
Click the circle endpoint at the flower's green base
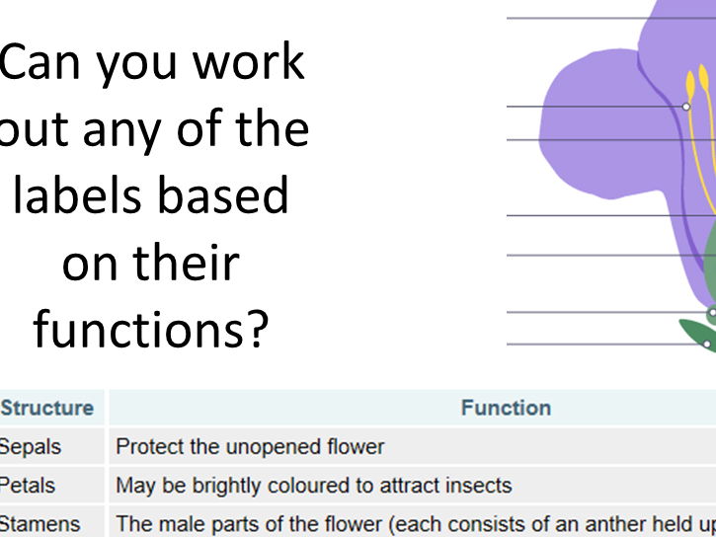click(x=712, y=313)
